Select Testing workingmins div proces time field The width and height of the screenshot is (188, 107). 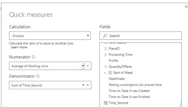coord(135,85)
